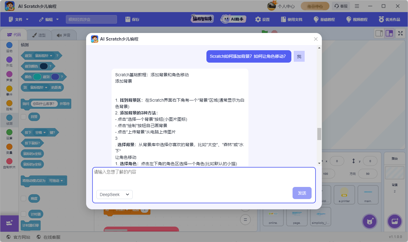
Task: Click the 保存 save icon
Action: click(128, 19)
